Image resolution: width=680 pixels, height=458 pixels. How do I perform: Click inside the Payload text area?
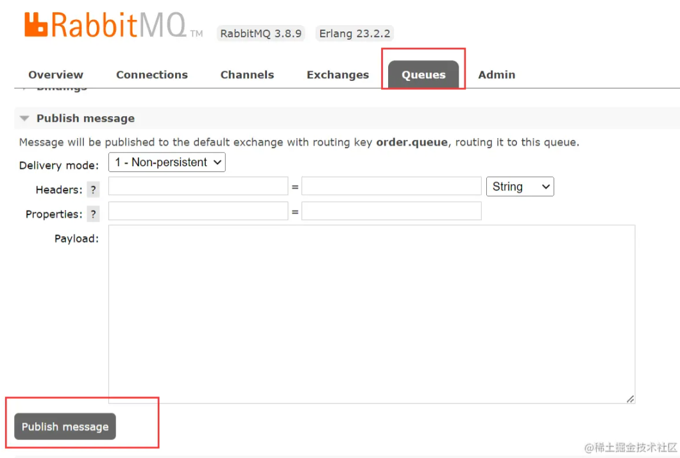click(x=371, y=314)
